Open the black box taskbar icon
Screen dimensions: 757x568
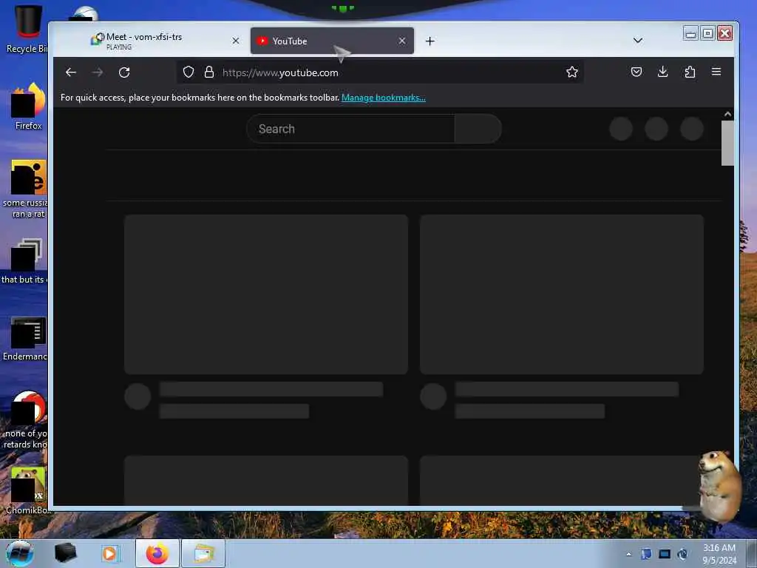click(65, 553)
